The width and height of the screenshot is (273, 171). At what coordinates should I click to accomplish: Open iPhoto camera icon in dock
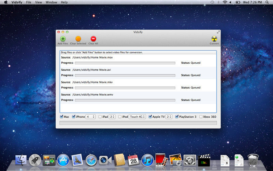pos(175,160)
